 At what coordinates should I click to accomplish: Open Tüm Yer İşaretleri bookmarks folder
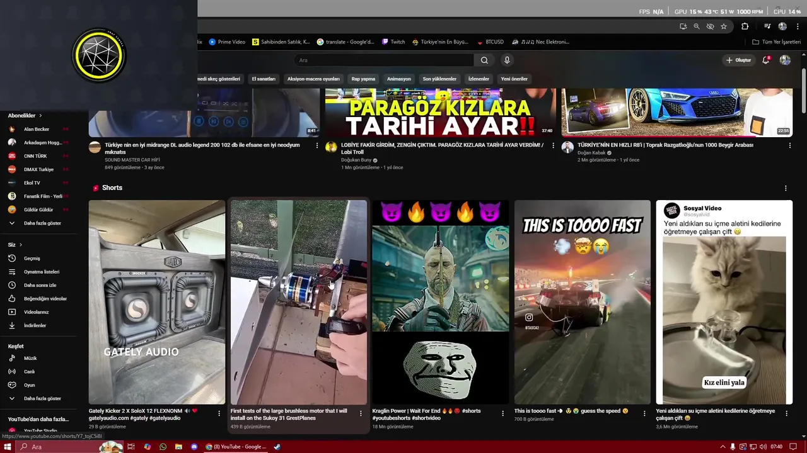click(777, 42)
